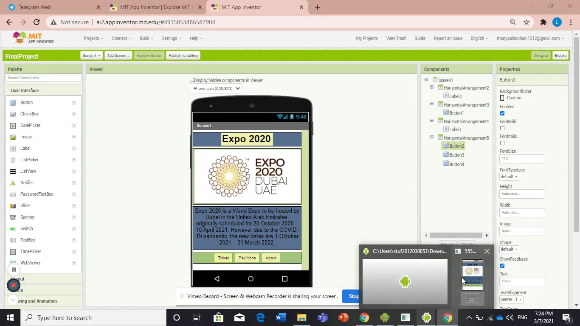Enable the FontItalic checkbox
The height and width of the screenshot is (326, 580).
tap(502, 143)
